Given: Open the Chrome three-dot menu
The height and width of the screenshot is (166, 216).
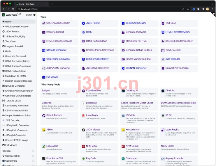Looking at the screenshot, I should [212, 9].
